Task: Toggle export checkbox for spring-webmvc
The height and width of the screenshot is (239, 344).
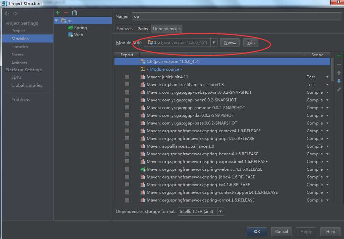Action: (x=127, y=169)
